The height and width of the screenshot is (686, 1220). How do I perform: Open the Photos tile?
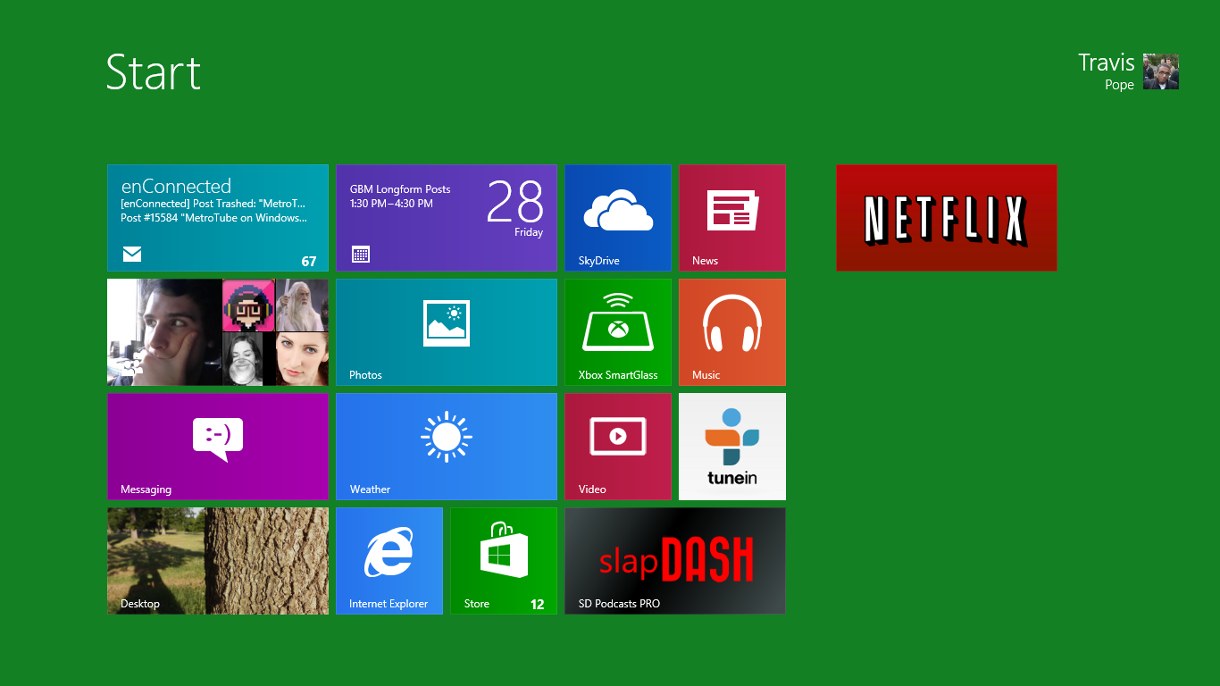tap(447, 332)
